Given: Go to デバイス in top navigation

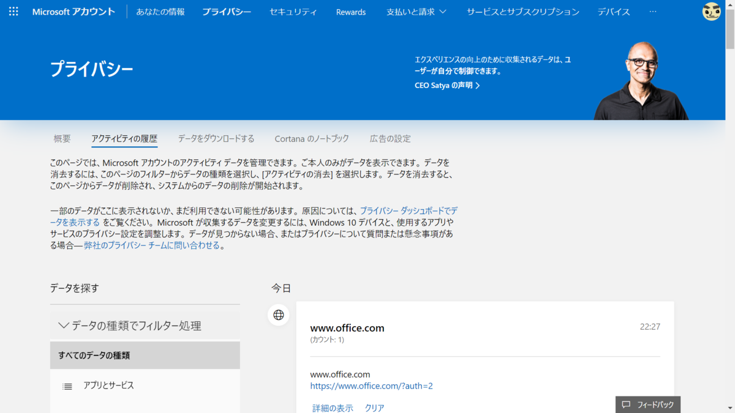Looking at the screenshot, I should point(614,12).
